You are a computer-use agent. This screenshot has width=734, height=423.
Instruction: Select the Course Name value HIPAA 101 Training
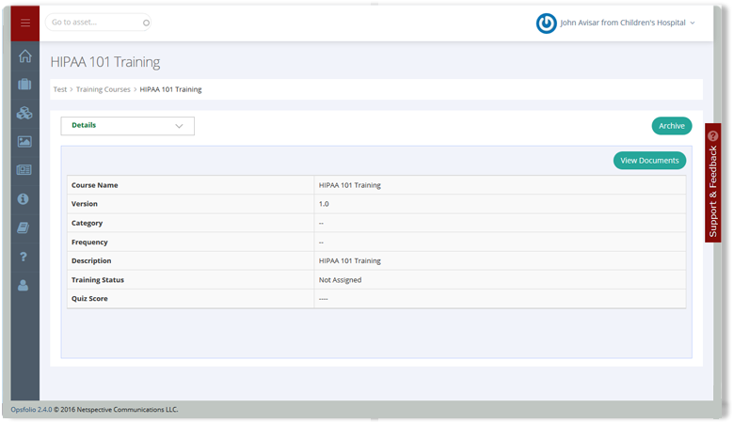[x=350, y=185]
